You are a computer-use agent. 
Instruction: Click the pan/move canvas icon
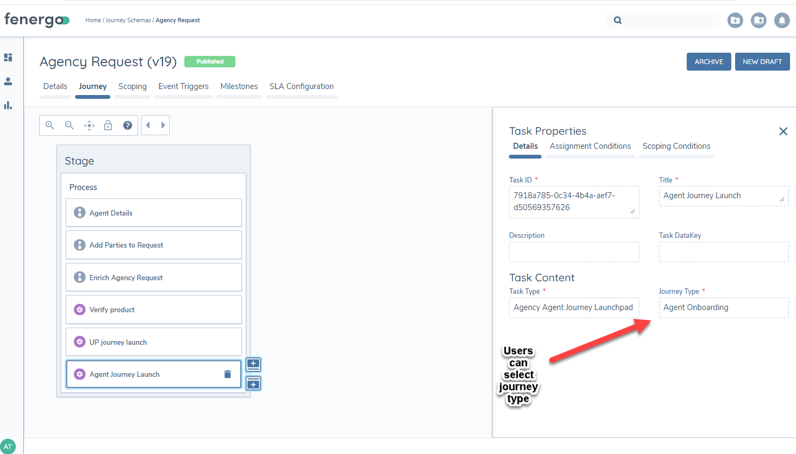(89, 125)
